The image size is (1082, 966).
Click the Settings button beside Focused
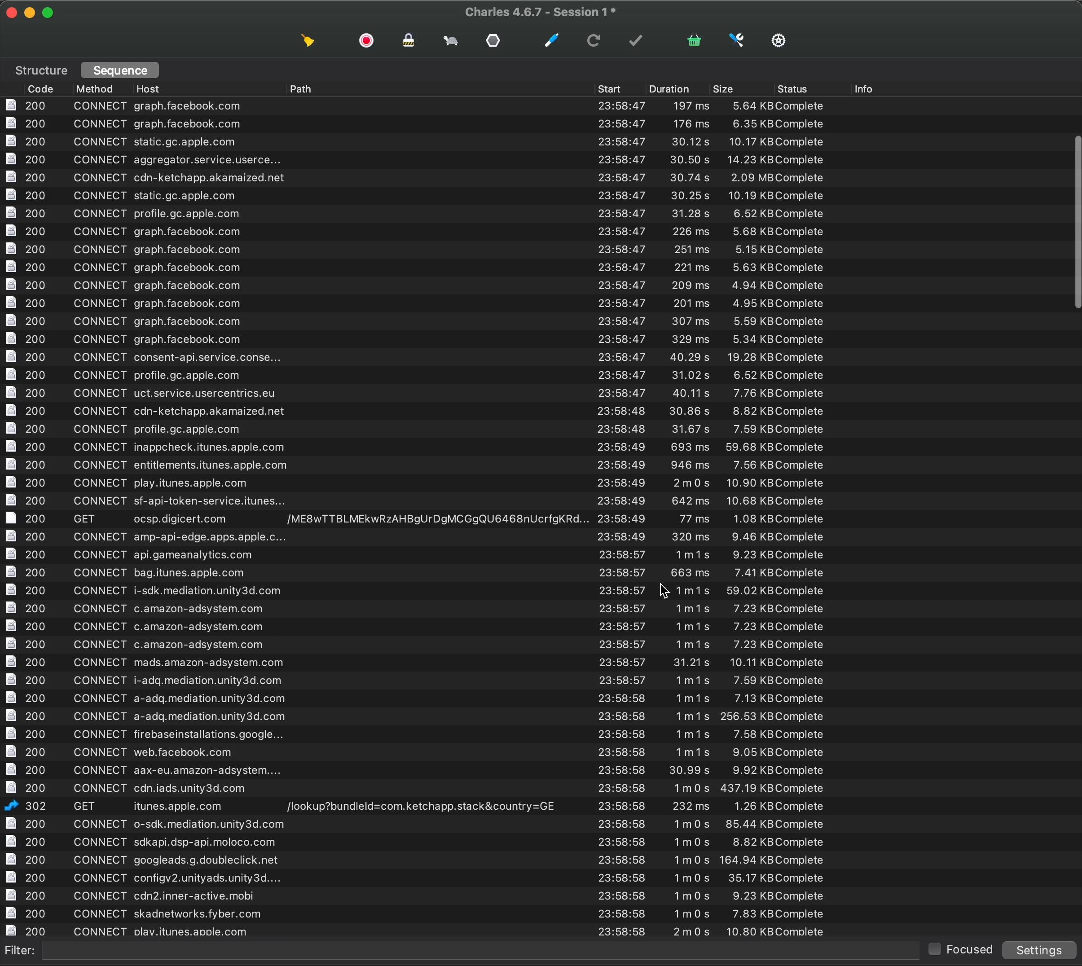1038,951
